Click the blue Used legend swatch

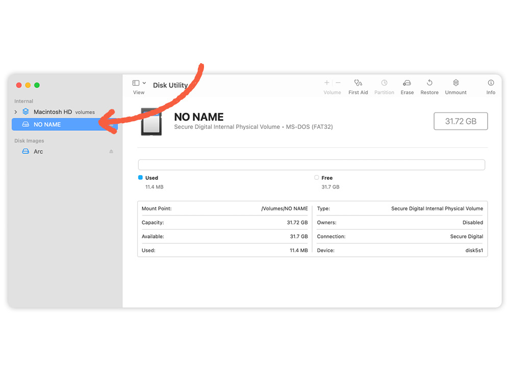pos(141,178)
